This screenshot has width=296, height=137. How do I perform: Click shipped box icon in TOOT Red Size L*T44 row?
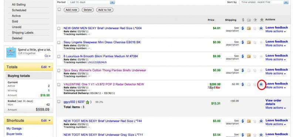[249, 121]
